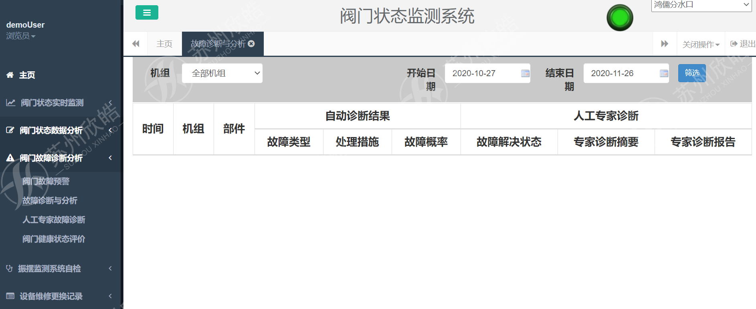Click the 机组 table column header
756x309 pixels.
coord(193,129)
